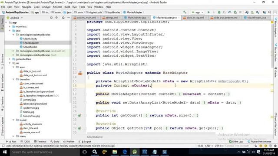Open the Android view selector dropdown

(x=15, y=18)
